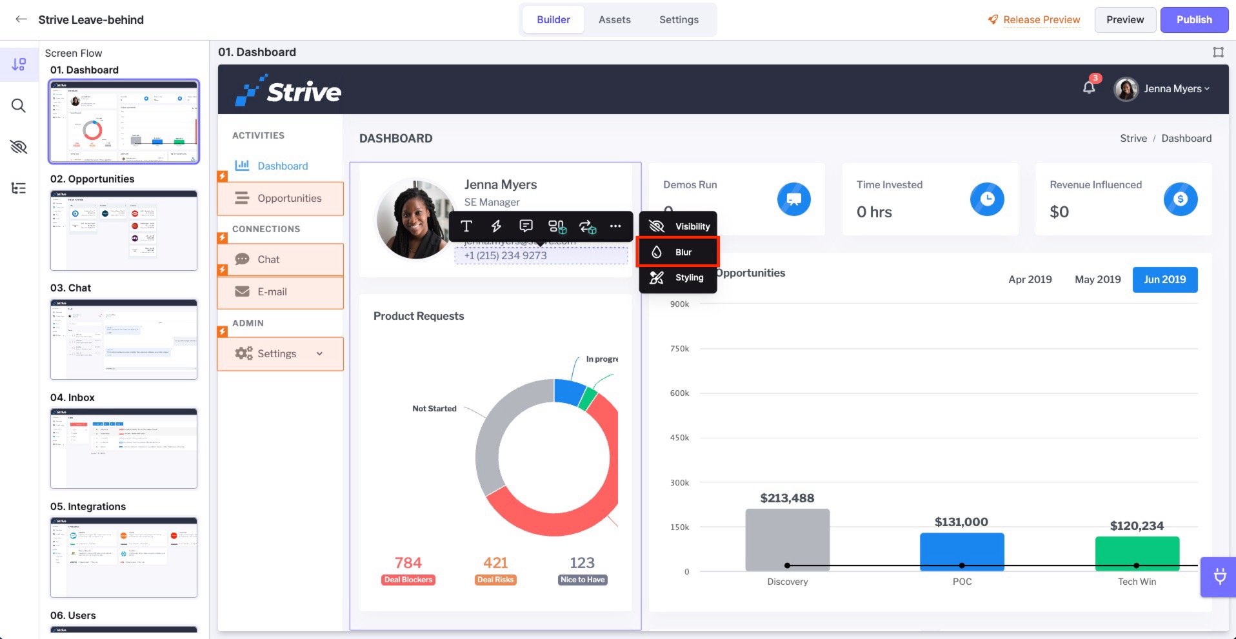
Task: Click the Strive logo in the header
Action: tap(288, 90)
